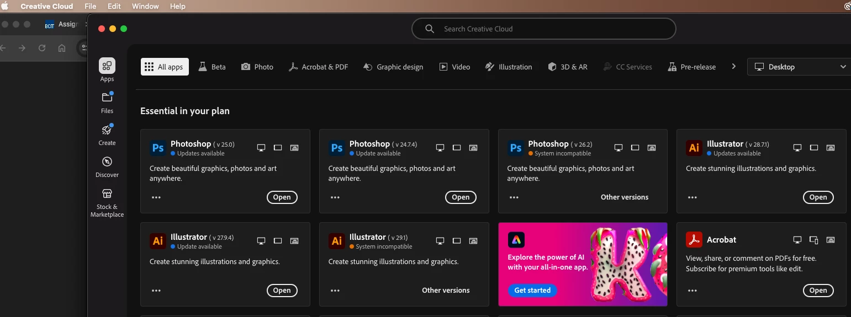
Task: Open the Edit menu
Action: pos(114,6)
